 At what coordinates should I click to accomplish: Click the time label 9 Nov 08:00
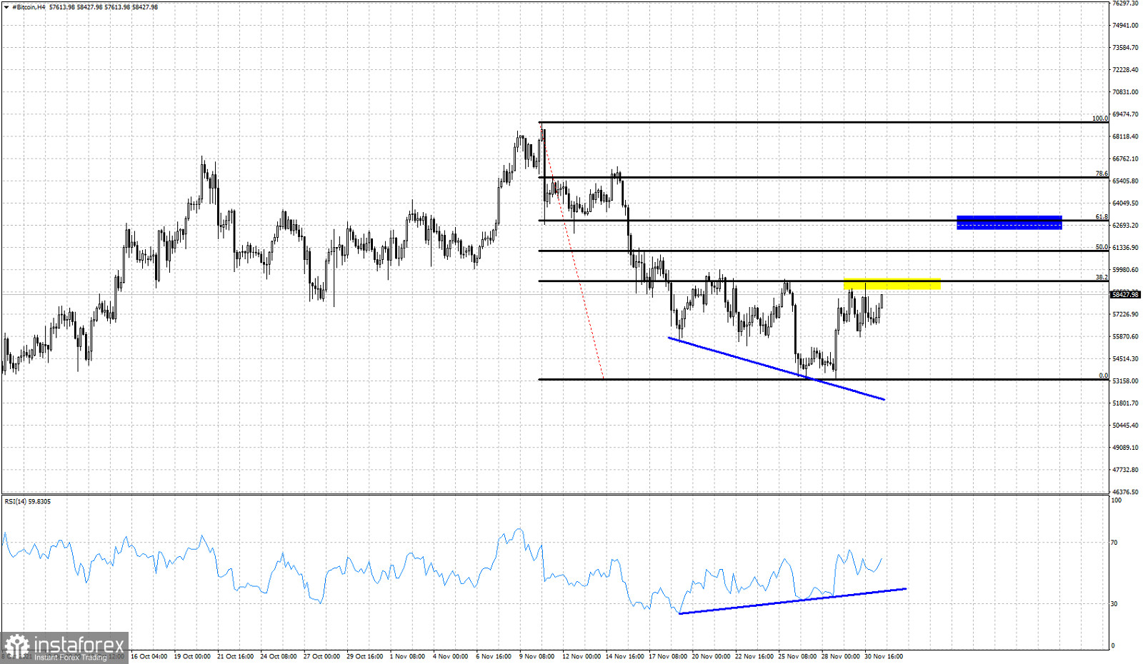[537, 656]
